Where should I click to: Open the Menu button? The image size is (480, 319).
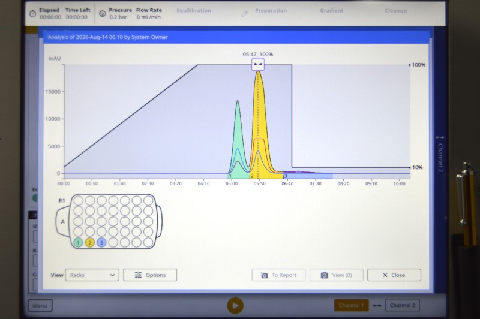[40, 305]
